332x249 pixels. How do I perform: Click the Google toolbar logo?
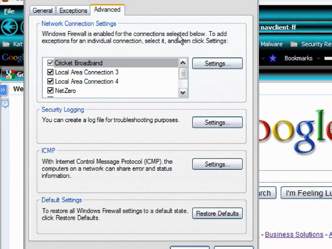(x=13, y=58)
